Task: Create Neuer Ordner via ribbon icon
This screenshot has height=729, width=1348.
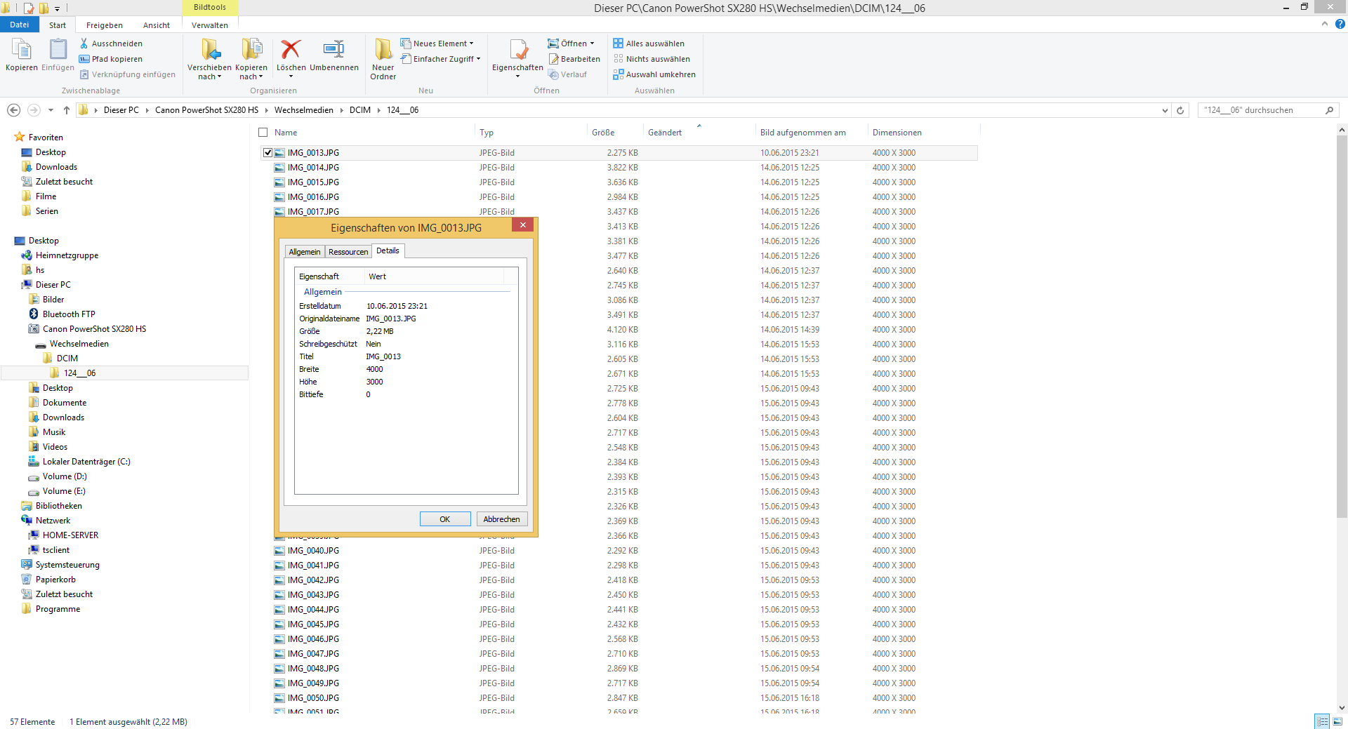Action: (383, 49)
